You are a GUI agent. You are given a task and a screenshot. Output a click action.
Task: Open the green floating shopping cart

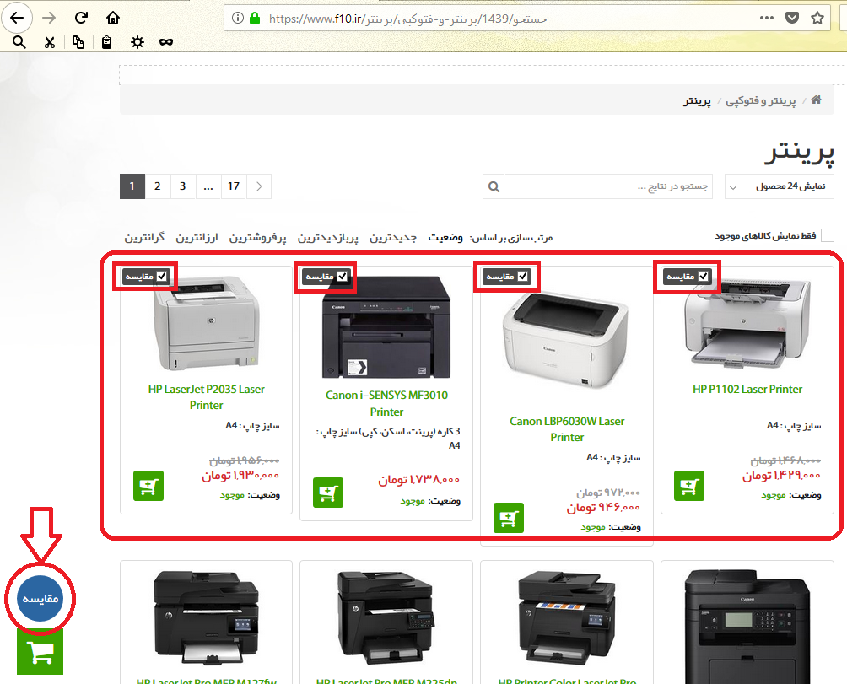coord(40,652)
